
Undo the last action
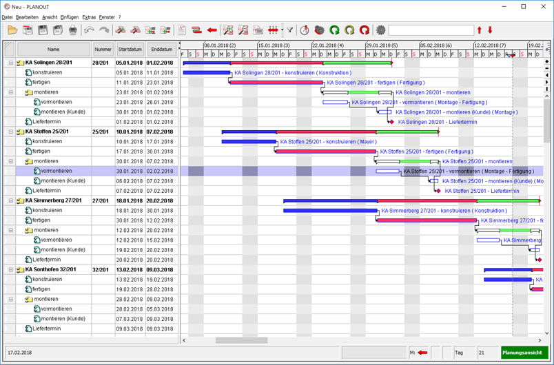click(90, 30)
